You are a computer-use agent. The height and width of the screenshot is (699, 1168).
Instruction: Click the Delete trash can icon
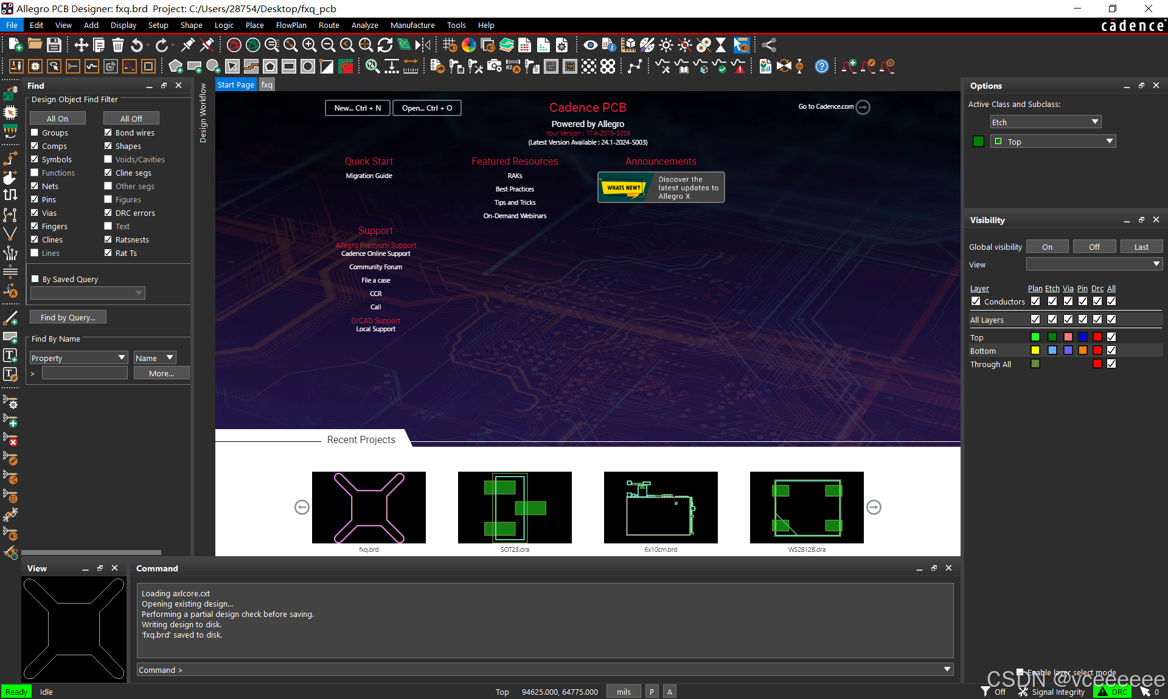tap(118, 45)
